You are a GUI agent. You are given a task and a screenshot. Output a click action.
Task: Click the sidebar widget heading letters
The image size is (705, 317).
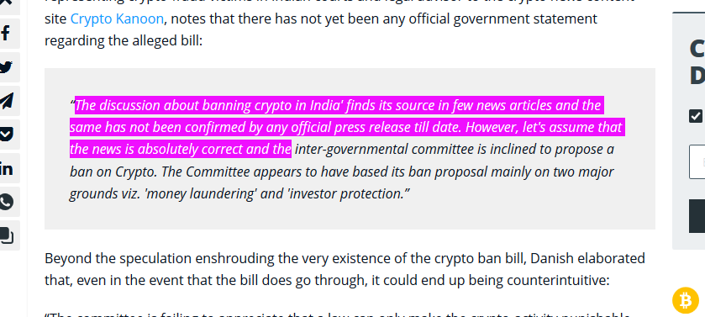697,62
